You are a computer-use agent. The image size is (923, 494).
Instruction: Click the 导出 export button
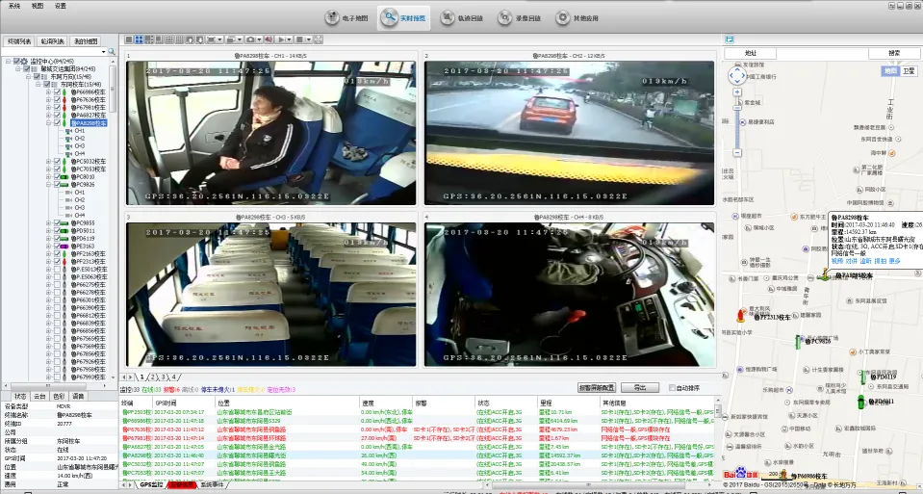pos(640,388)
